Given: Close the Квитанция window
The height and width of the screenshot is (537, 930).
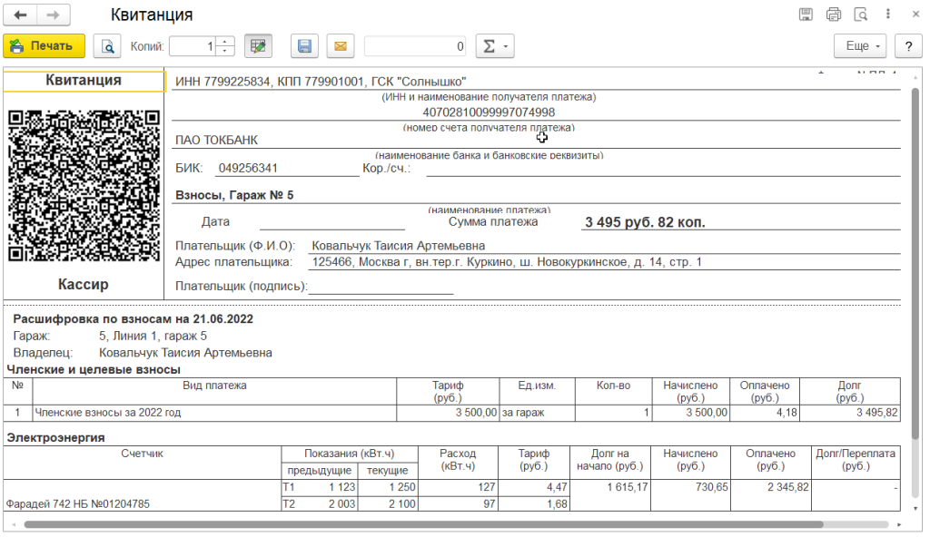Looking at the screenshot, I should 915,15.
